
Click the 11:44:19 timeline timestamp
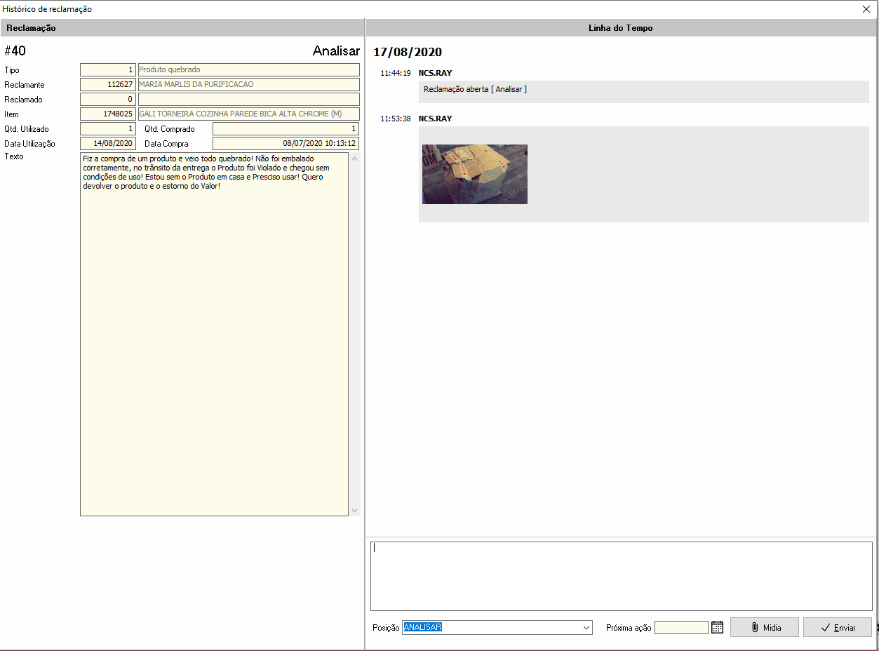(x=396, y=73)
